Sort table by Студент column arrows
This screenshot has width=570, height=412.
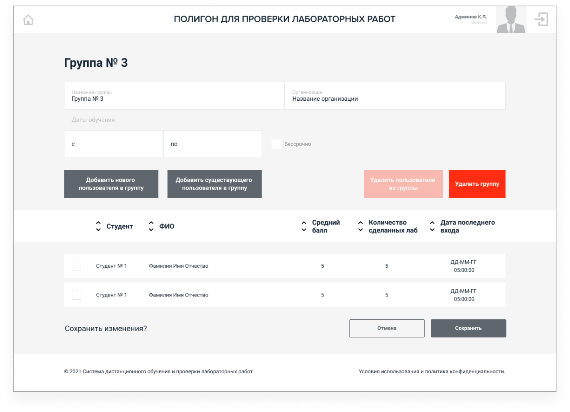click(x=98, y=226)
